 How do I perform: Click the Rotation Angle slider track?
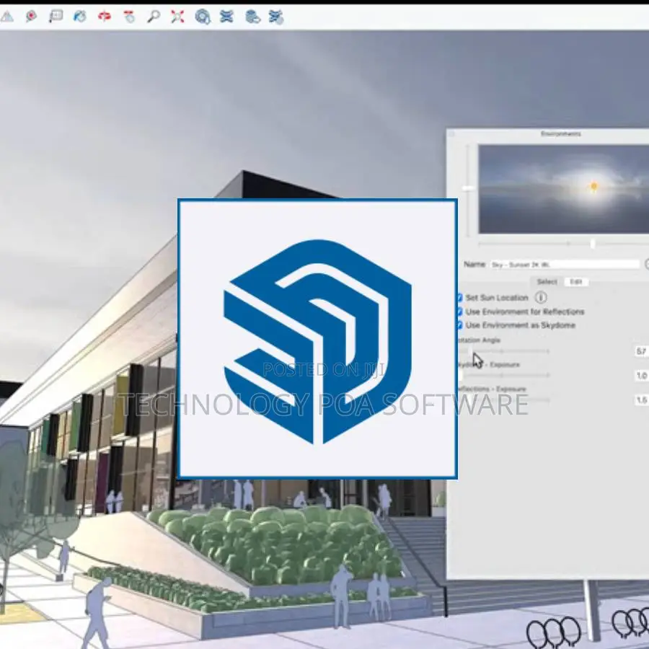503,351
